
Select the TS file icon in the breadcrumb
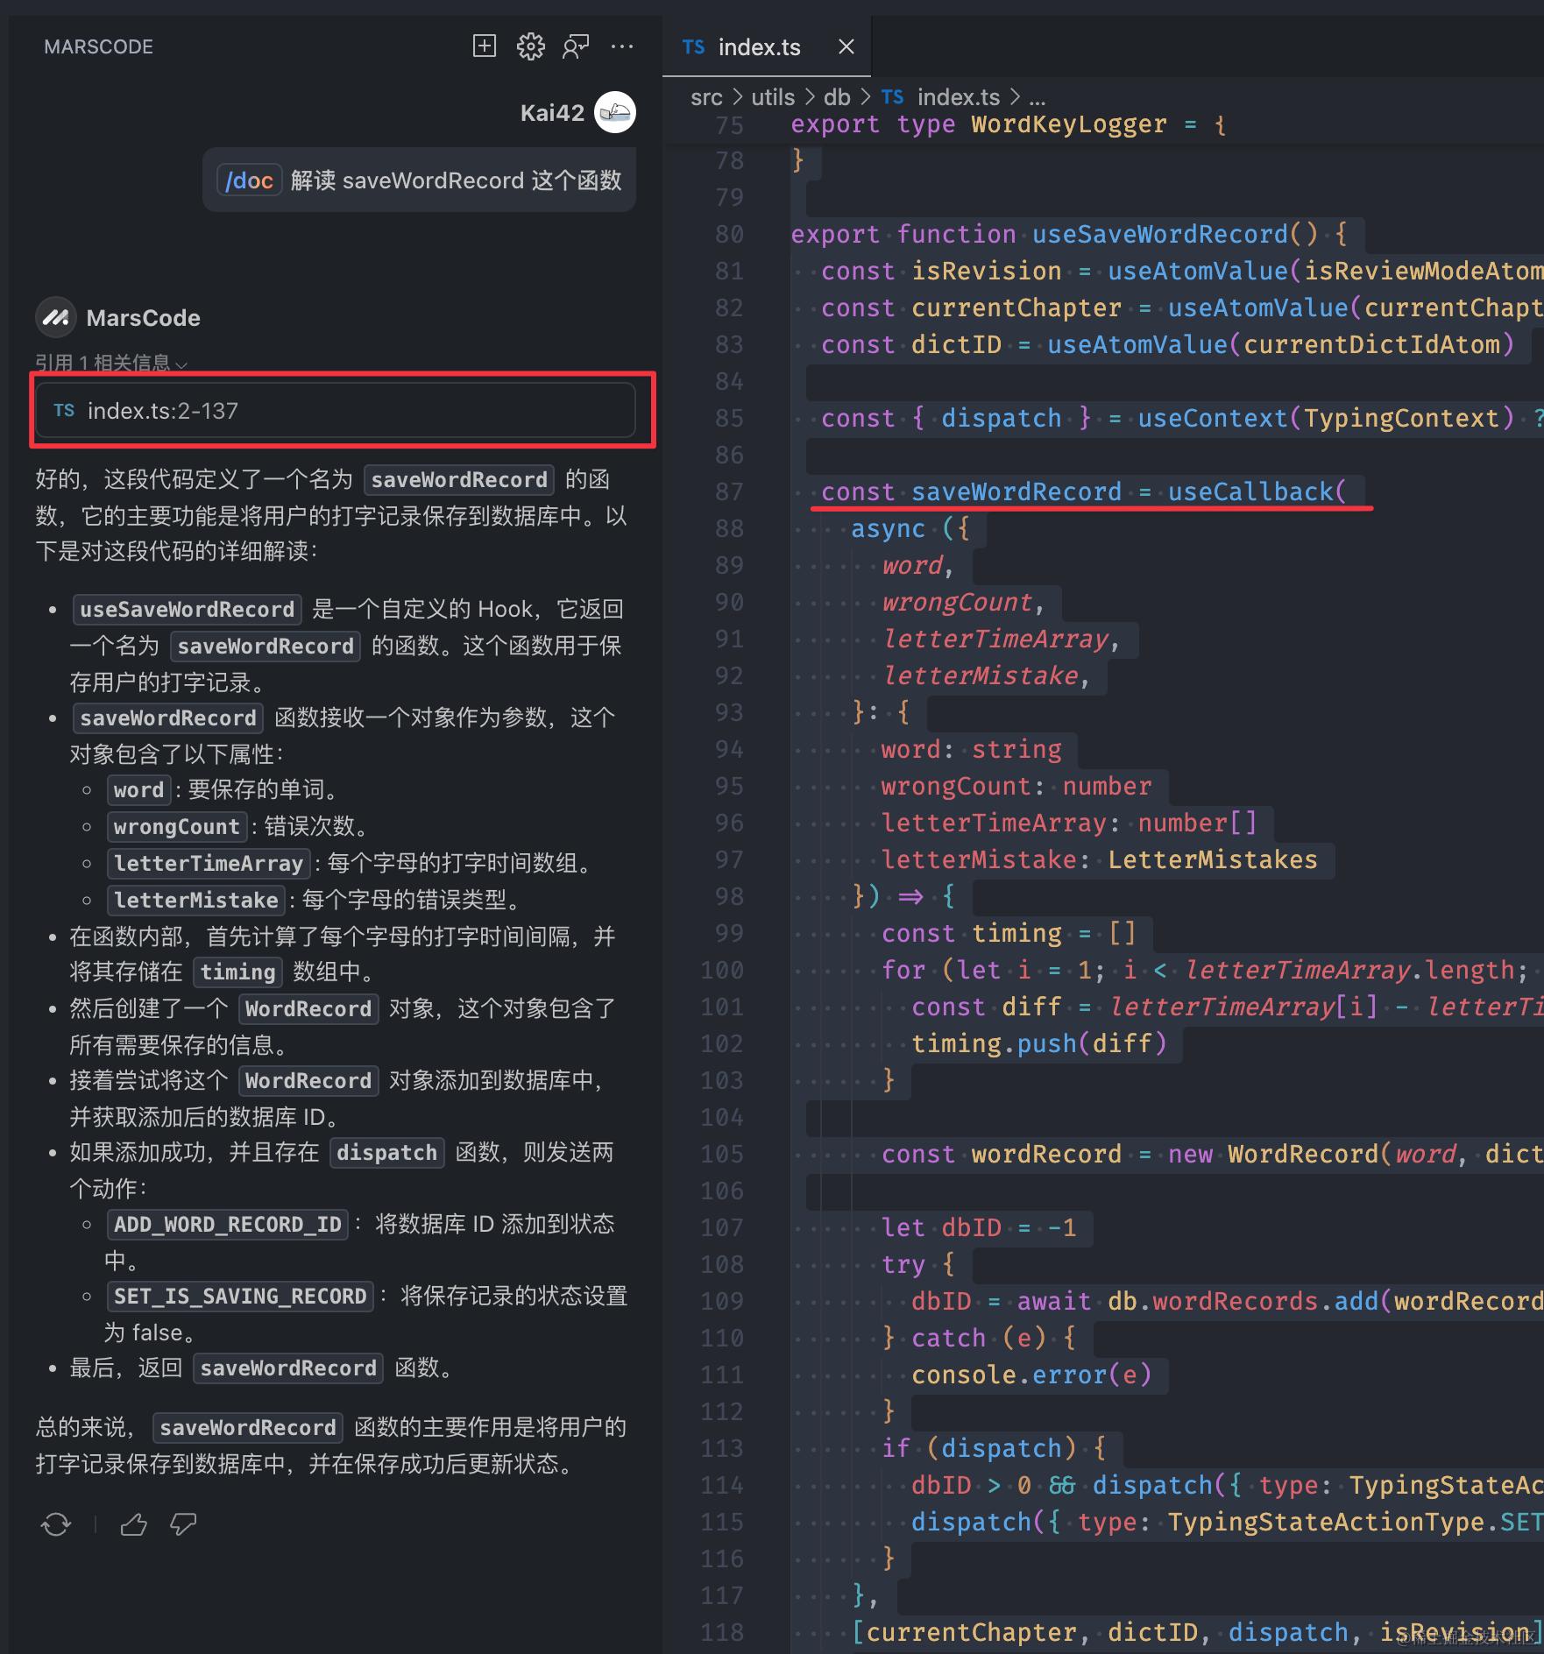(893, 96)
